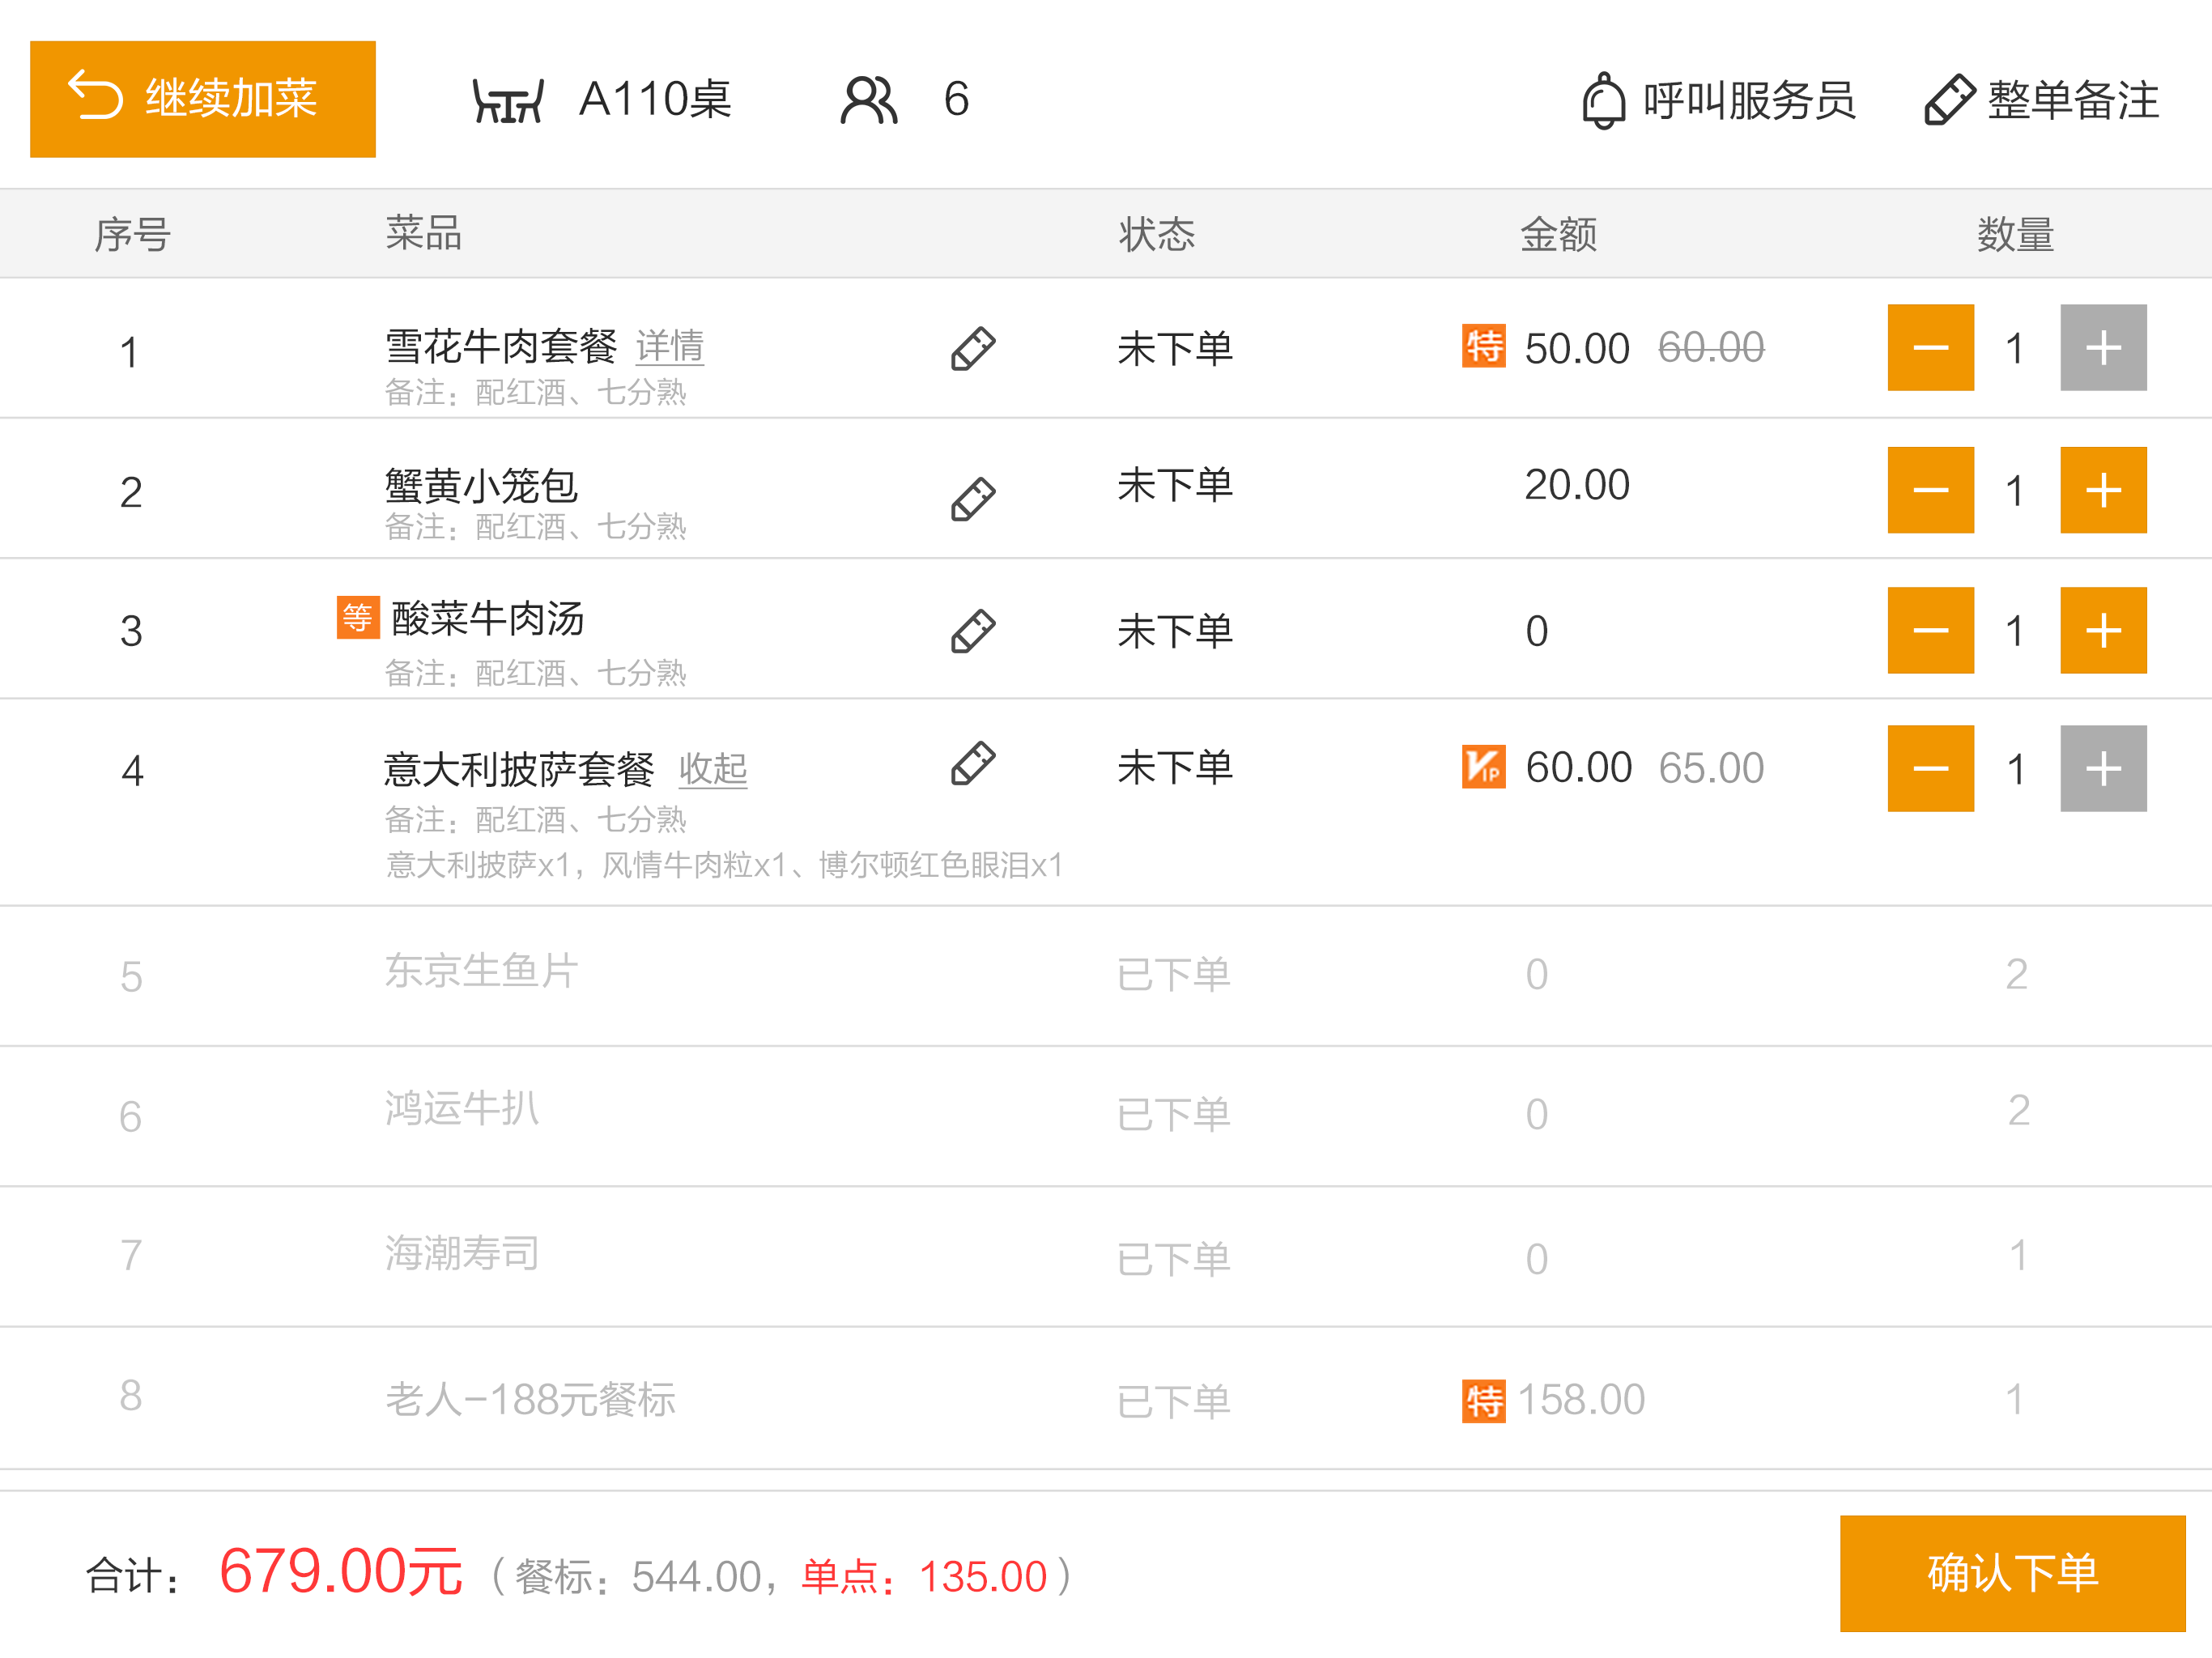Collapse details with 收起 link
The width and height of the screenshot is (2212, 1658).
[x=712, y=768]
